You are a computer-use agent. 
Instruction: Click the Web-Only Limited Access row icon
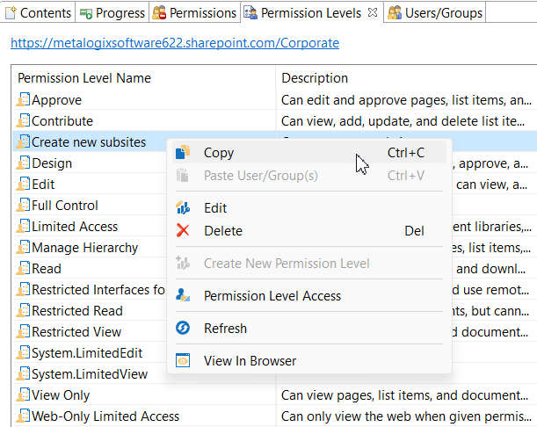pyautogui.click(x=24, y=416)
